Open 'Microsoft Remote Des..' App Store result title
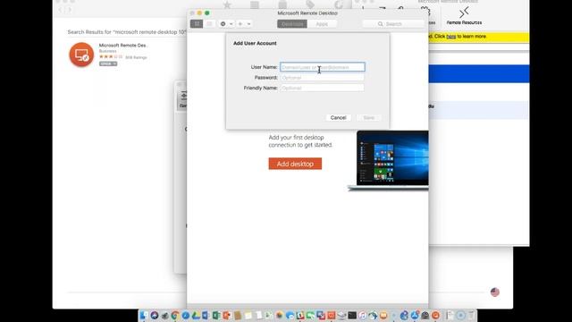 pos(123,46)
